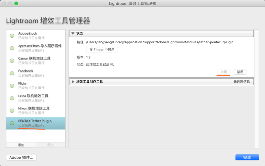Click the Canon 联机增效工具 status indicator

pyautogui.click(x=12, y=61)
